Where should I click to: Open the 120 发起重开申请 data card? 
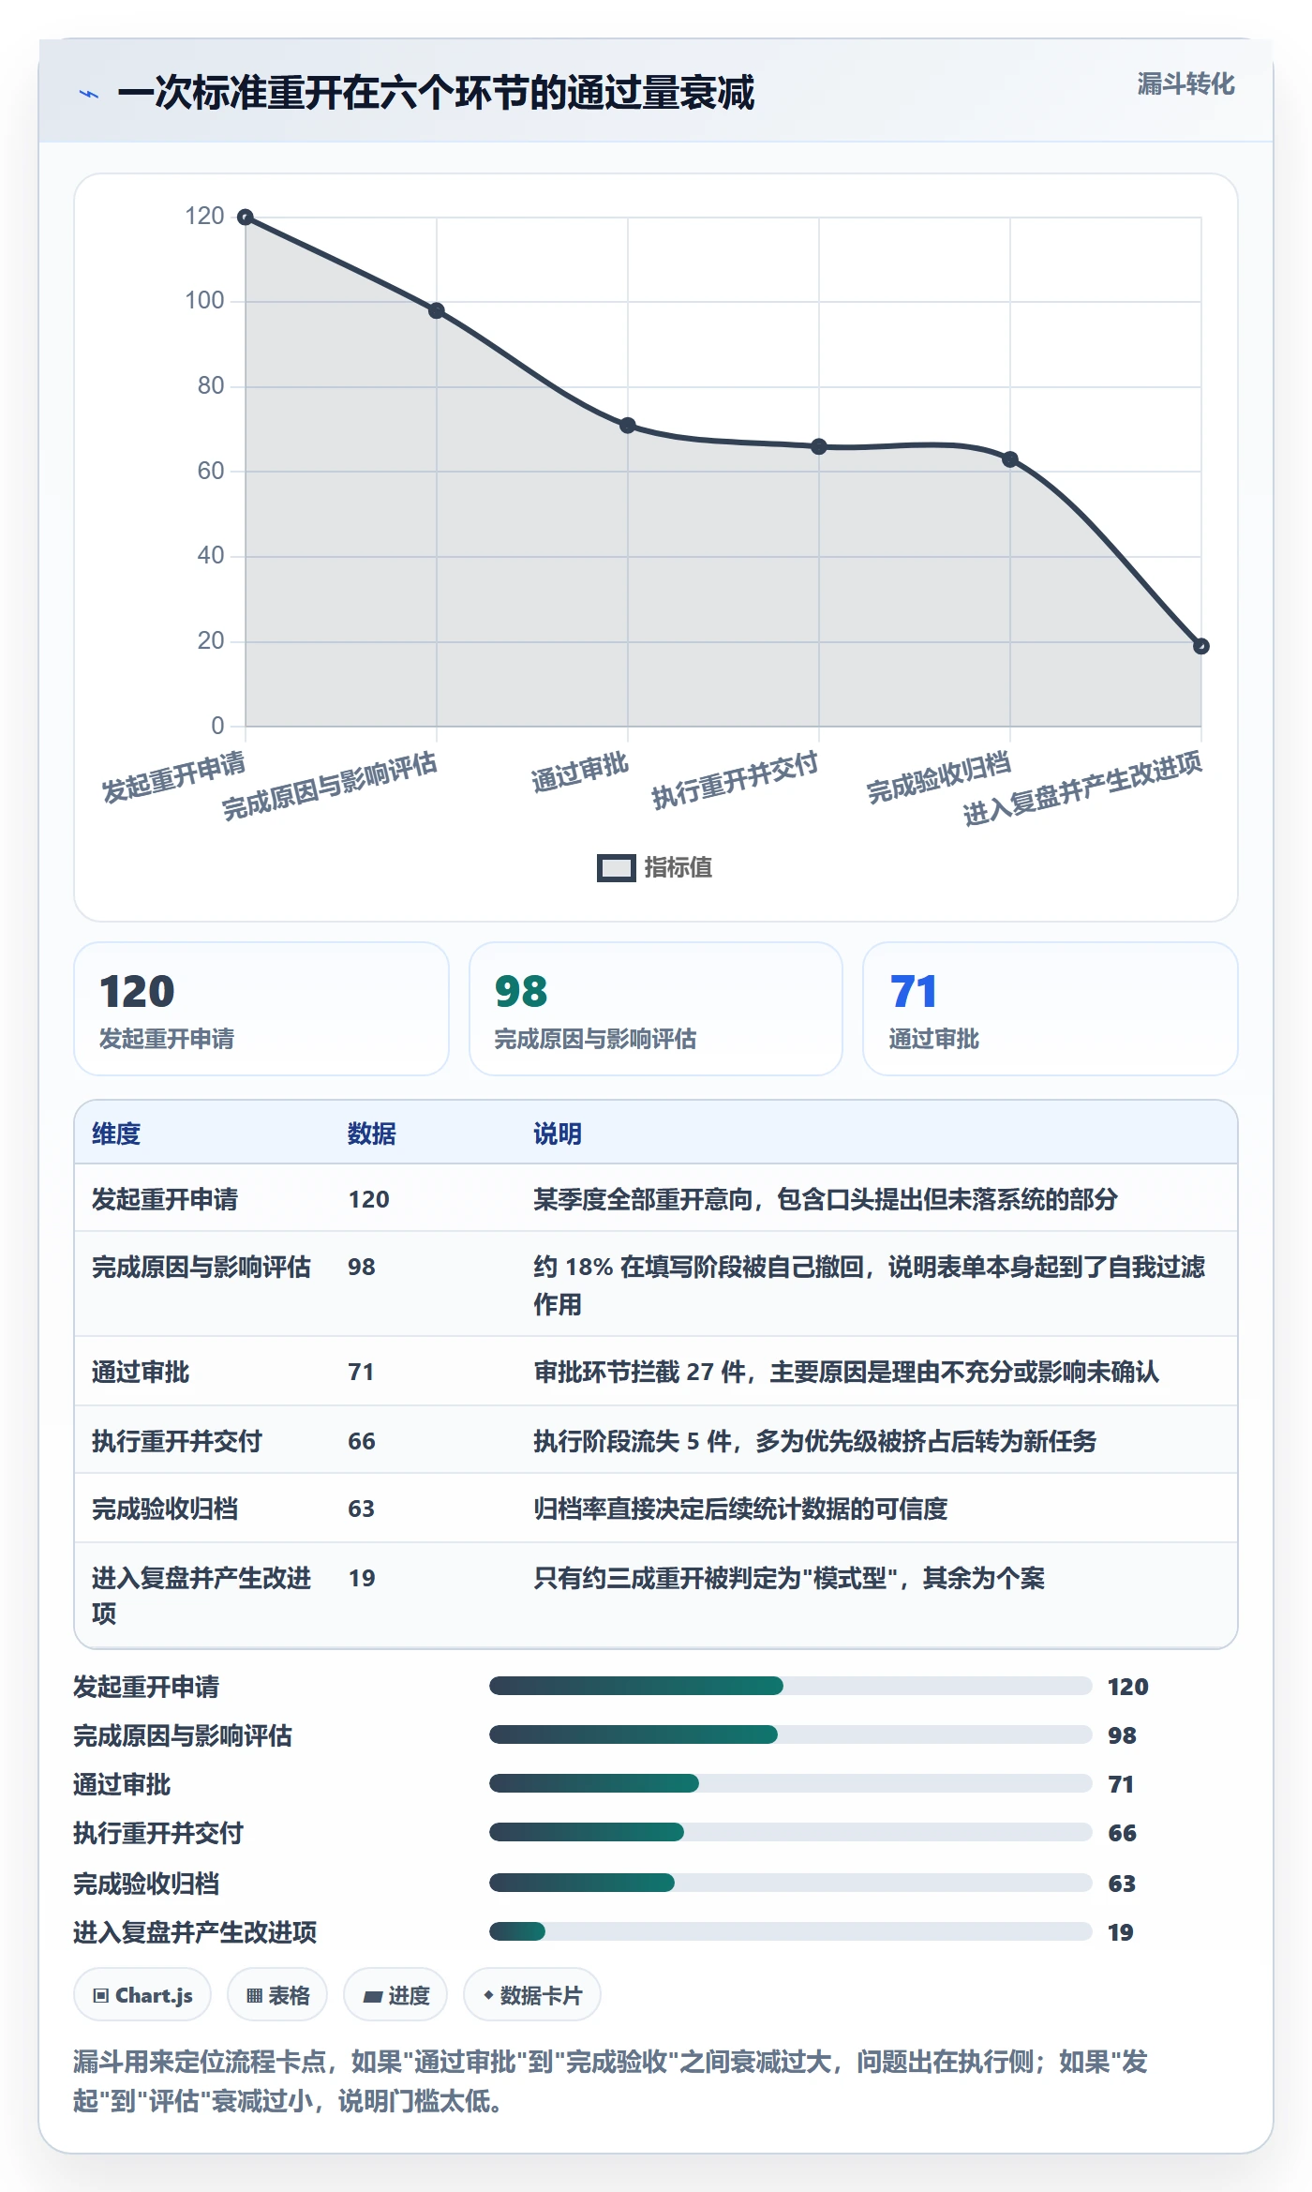coord(261,1009)
